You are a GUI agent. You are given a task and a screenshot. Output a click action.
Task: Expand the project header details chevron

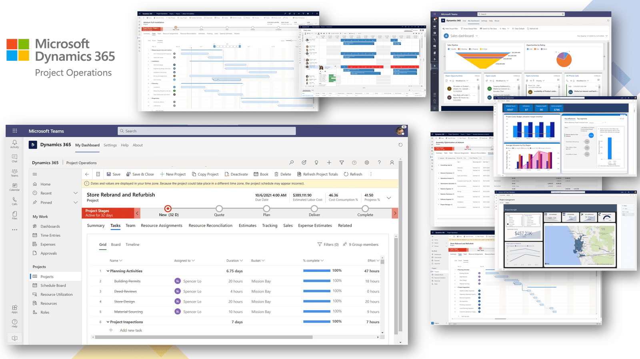pyautogui.click(x=388, y=198)
